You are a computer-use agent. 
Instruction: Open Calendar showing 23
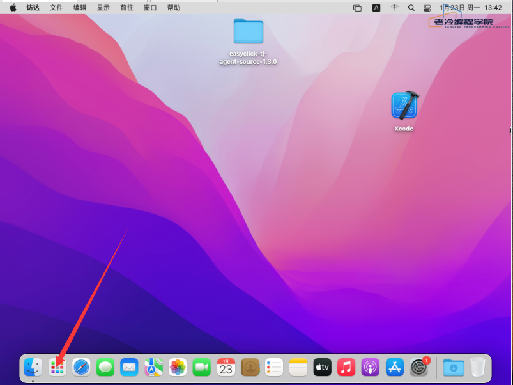pos(226,367)
